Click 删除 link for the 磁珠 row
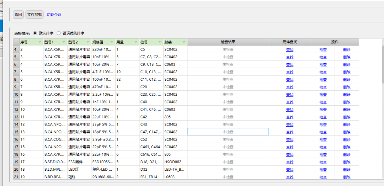The height and width of the screenshot is (186, 384). pyautogui.click(x=347, y=177)
